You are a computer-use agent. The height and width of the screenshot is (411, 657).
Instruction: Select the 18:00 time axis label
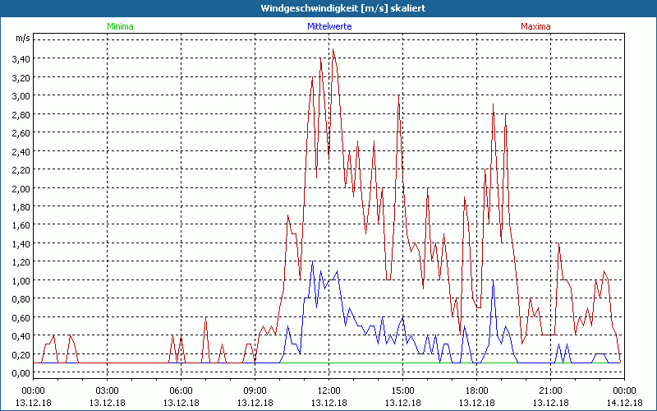tap(476, 390)
